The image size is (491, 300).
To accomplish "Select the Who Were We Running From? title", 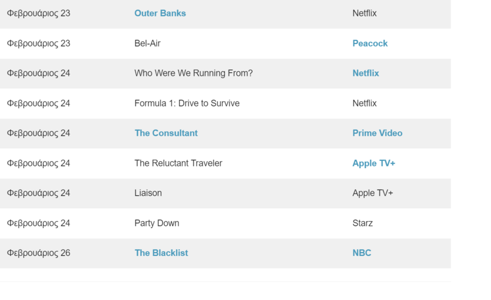I will click(193, 73).
